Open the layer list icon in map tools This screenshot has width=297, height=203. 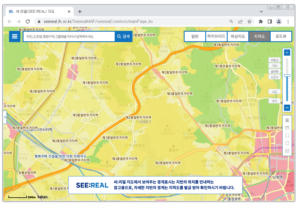287,151
